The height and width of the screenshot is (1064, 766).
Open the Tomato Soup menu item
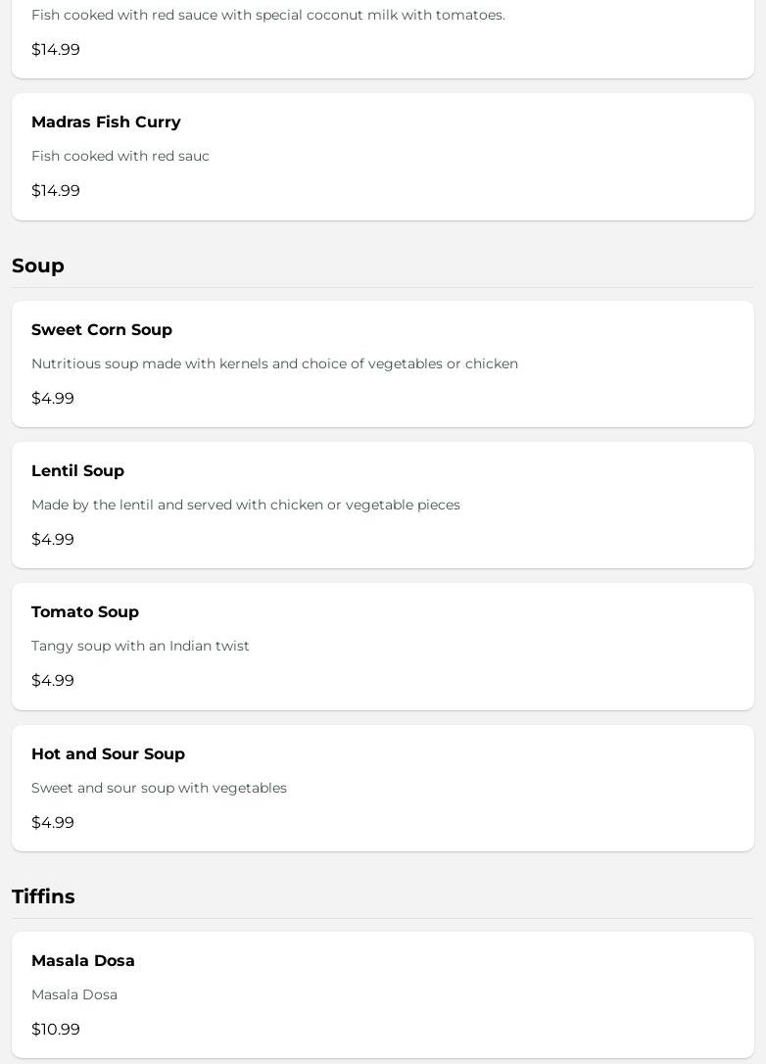pyautogui.click(x=85, y=612)
